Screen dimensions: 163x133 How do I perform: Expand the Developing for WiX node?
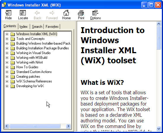(7, 86)
